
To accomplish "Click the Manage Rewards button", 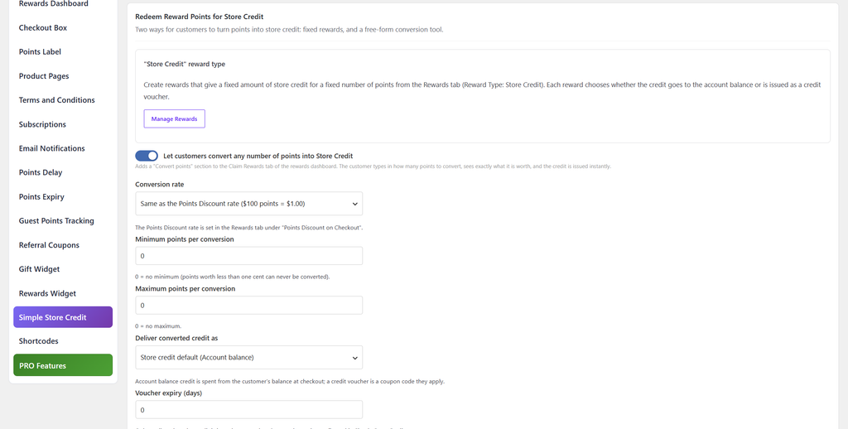I will coord(174,119).
